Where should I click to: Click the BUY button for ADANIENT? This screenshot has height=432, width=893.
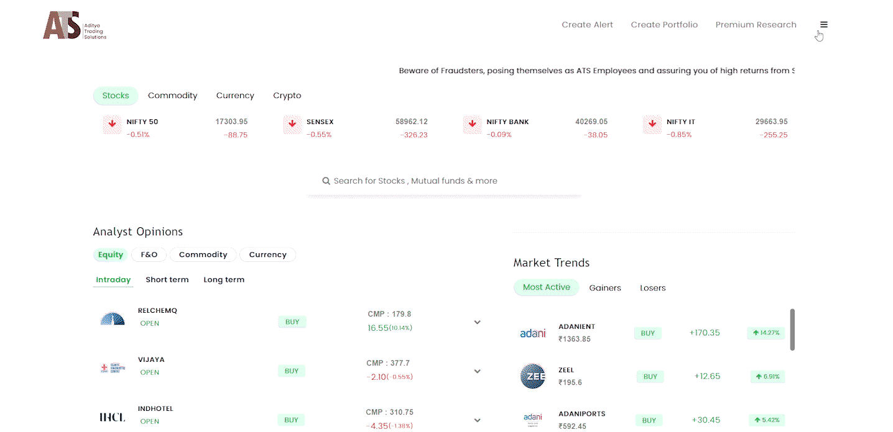coord(648,333)
